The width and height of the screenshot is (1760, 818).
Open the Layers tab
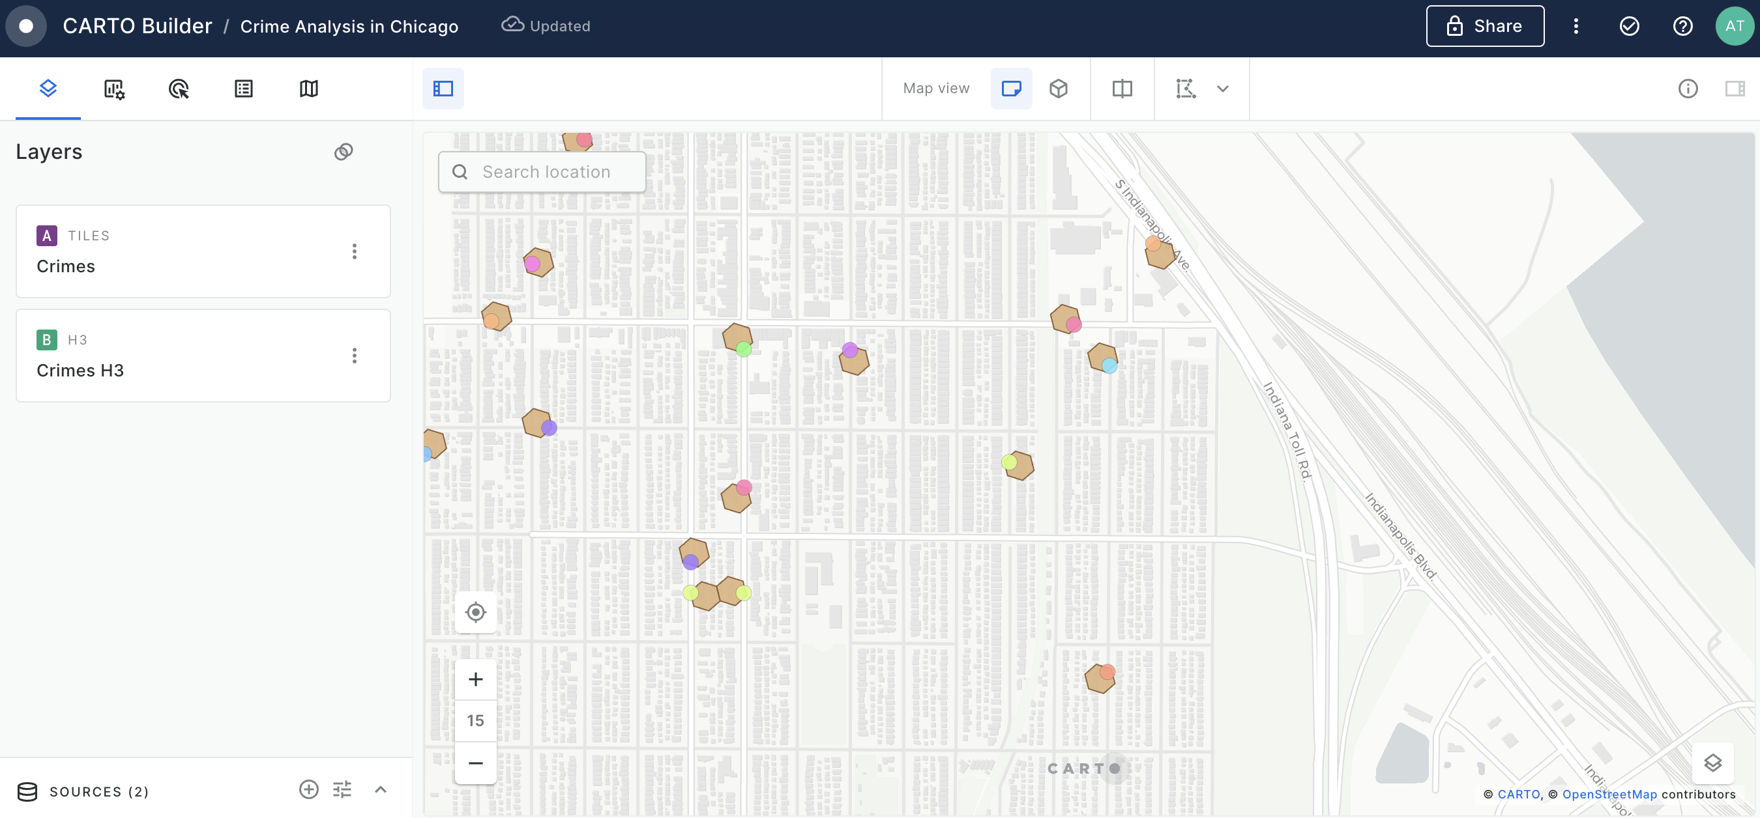point(48,88)
